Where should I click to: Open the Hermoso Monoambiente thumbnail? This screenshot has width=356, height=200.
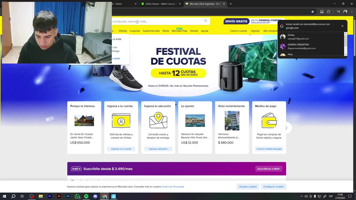click(x=232, y=121)
